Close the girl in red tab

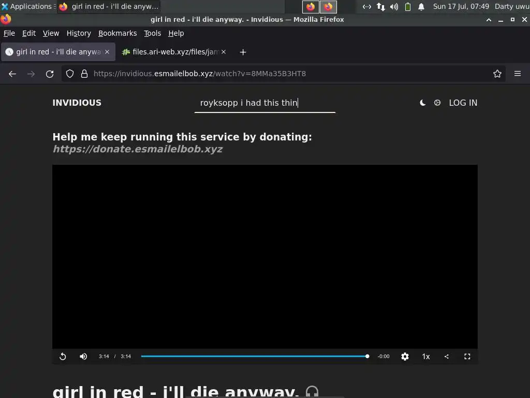pos(107,52)
